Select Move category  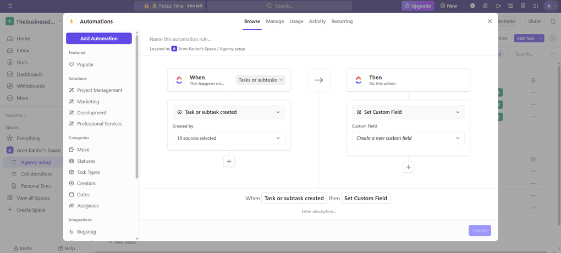coord(83,150)
